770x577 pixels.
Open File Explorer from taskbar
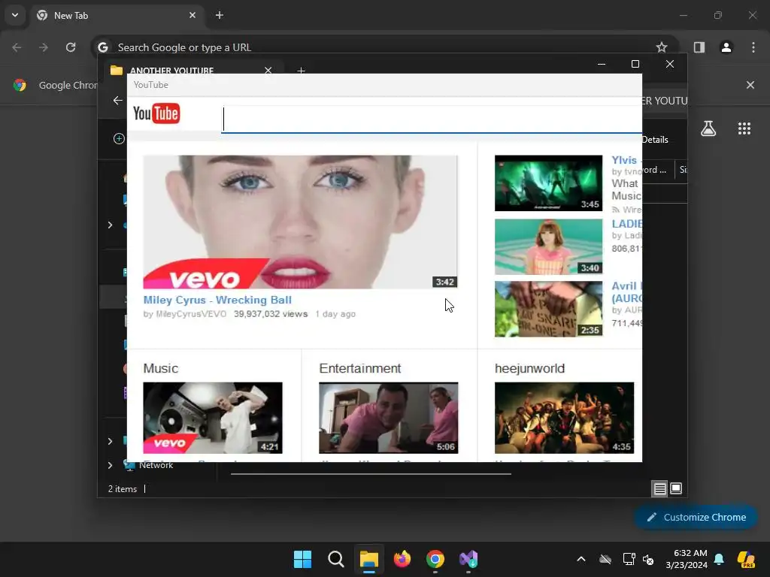pos(368,559)
